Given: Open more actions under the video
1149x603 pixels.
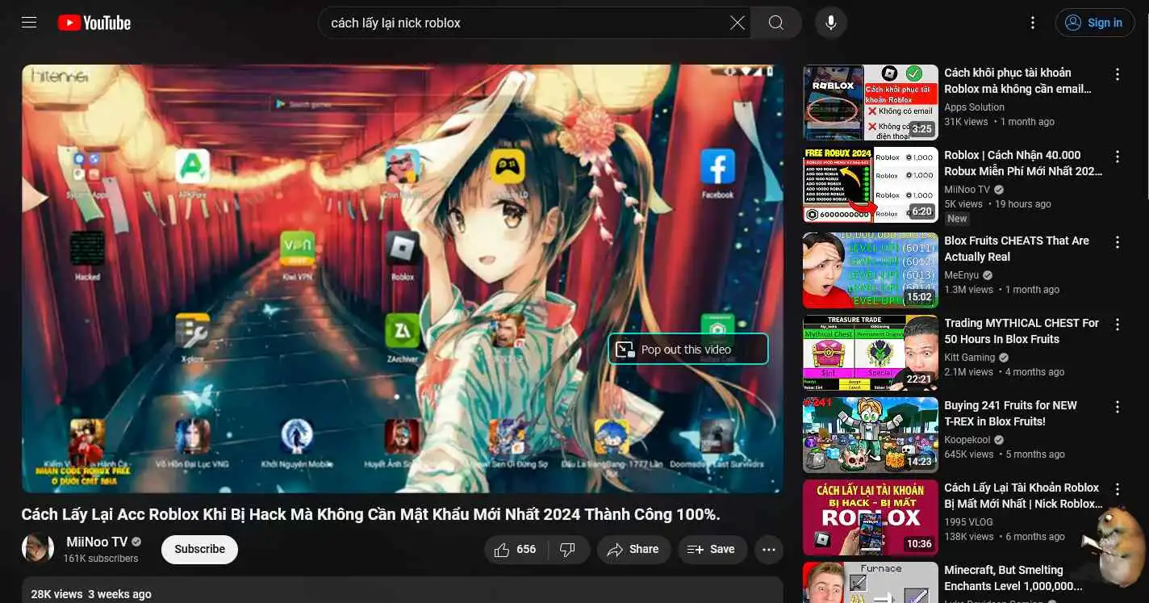Looking at the screenshot, I should click(769, 549).
